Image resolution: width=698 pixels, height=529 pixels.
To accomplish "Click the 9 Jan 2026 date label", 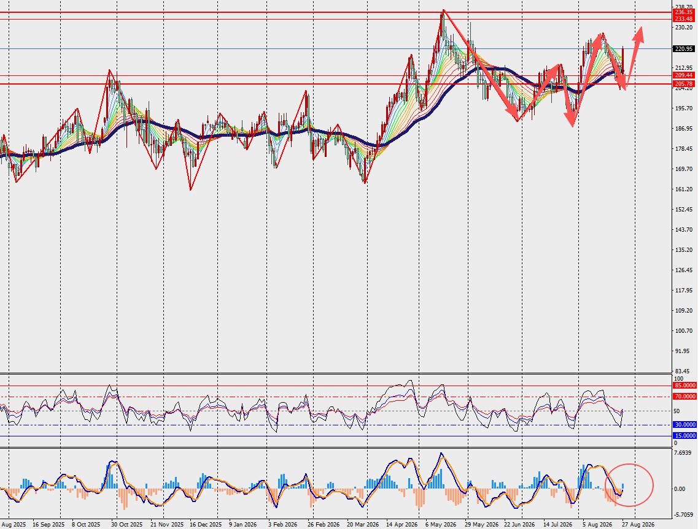I will [x=242, y=525].
